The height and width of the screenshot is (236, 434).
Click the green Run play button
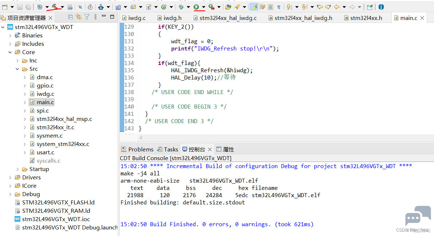pyautogui.click(x=196, y=7)
